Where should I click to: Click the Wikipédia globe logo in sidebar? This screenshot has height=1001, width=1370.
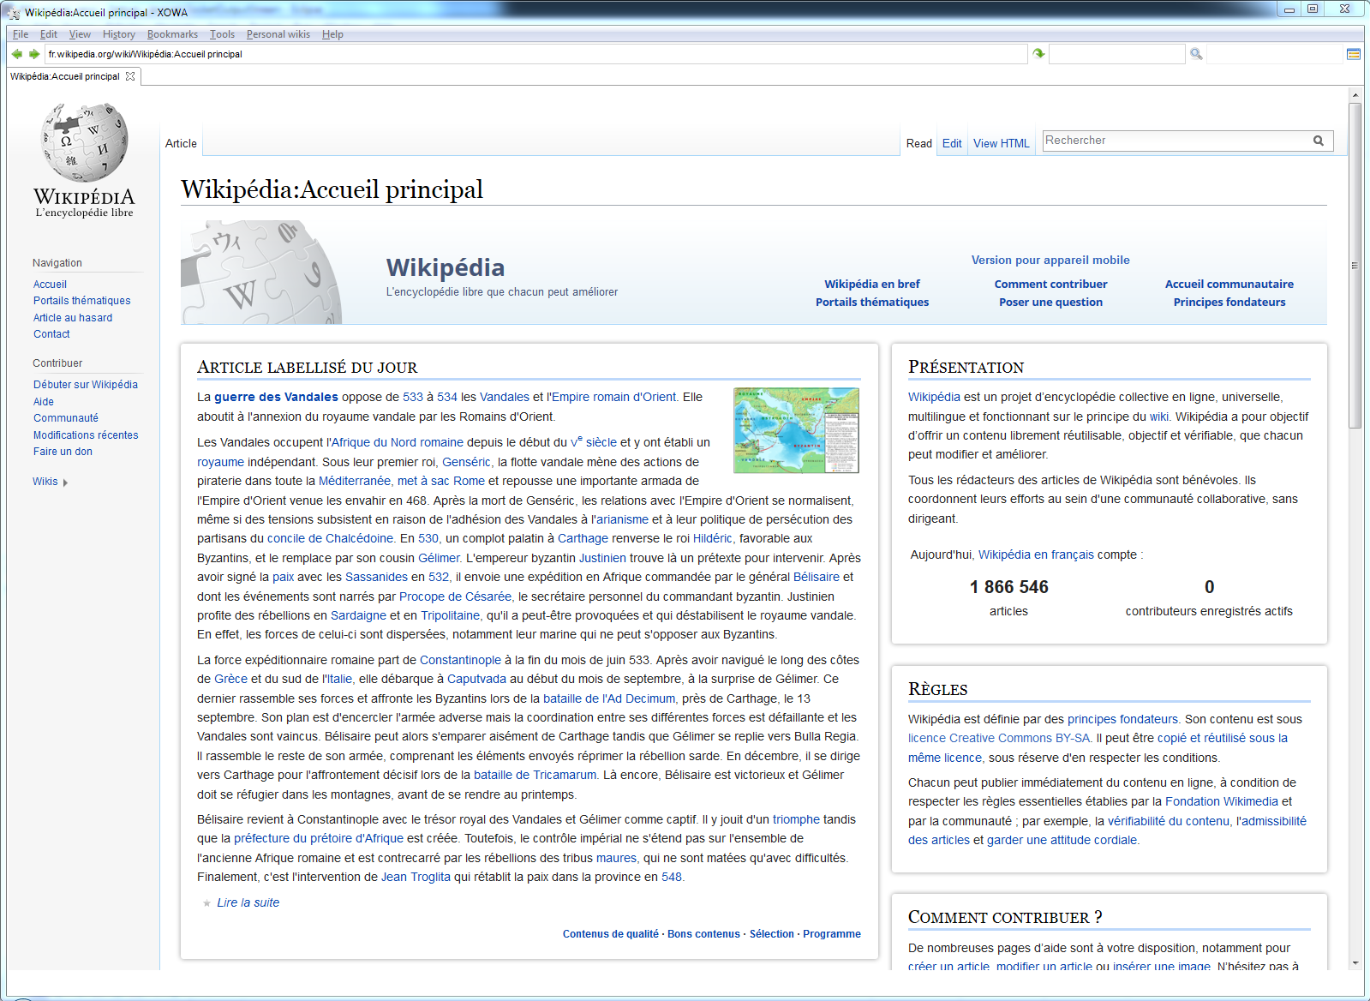(84, 161)
